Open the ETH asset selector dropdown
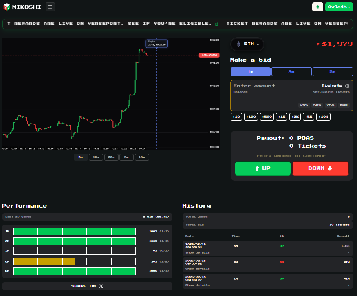The height and width of the screenshot is (296, 357). click(x=247, y=44)
